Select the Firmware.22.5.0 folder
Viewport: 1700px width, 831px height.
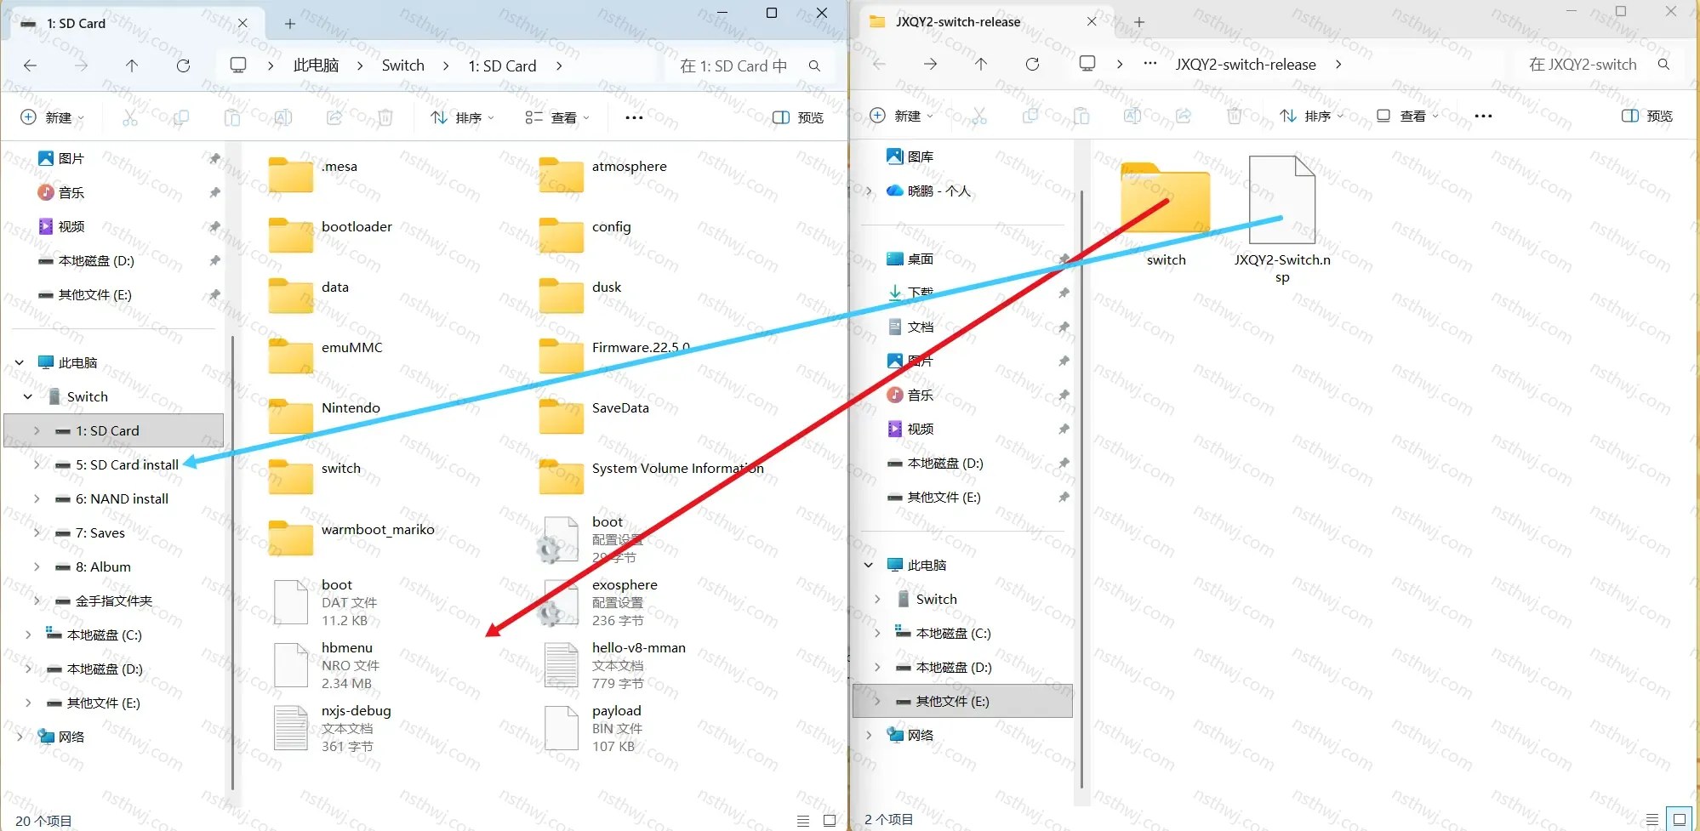tap(615, 356)
